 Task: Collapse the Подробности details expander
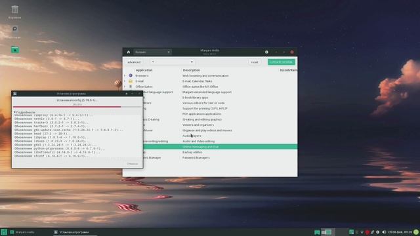pos(25,112)
